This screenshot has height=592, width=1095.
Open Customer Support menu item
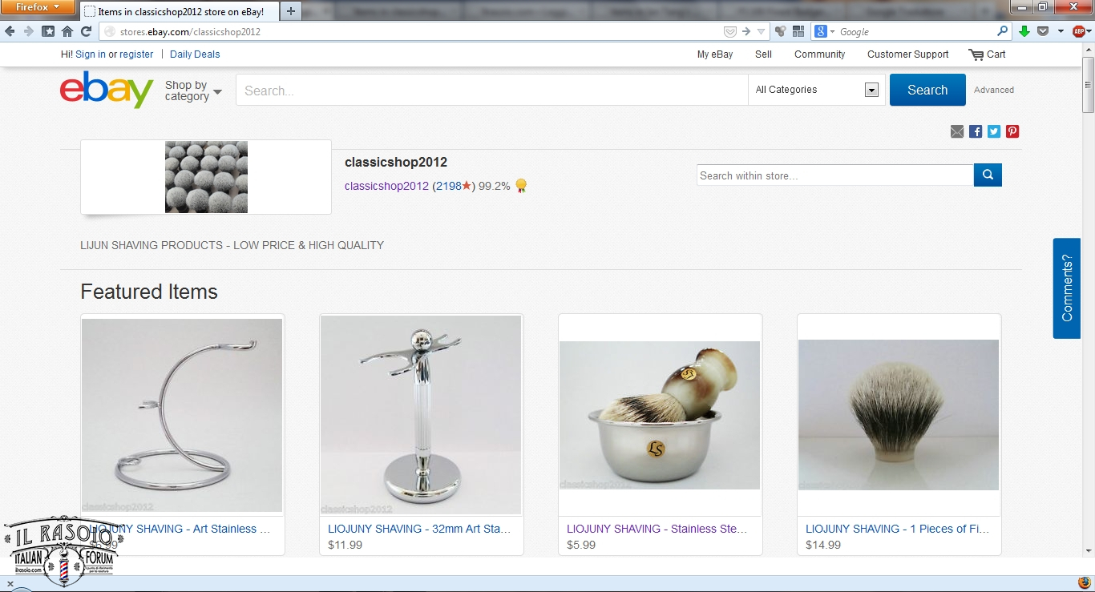(x=907, y=54)
